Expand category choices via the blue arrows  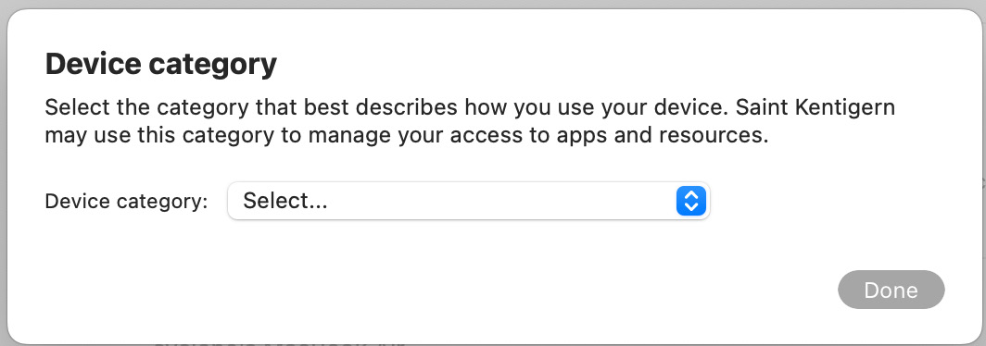(x=691, y=201)
